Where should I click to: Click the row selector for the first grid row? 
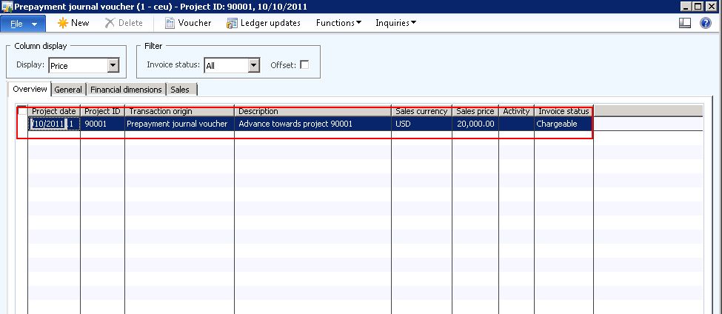tap(22, 124)
